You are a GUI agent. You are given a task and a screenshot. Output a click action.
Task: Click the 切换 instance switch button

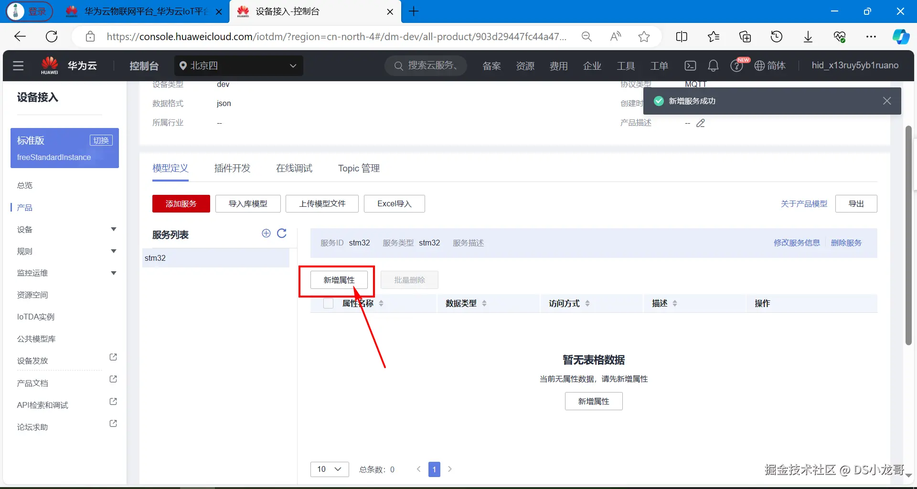coord(101,140)
